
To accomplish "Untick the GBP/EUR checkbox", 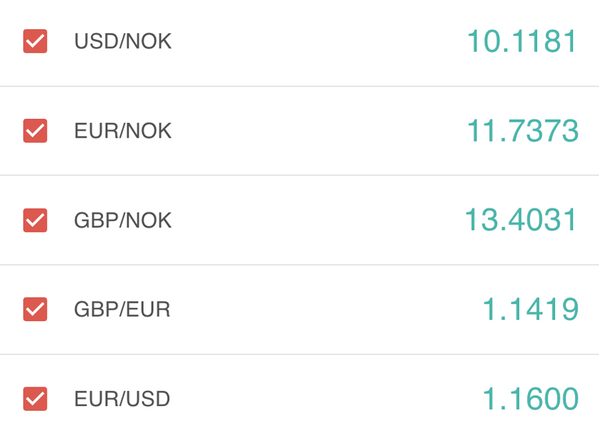I will [x=35, y=309].
